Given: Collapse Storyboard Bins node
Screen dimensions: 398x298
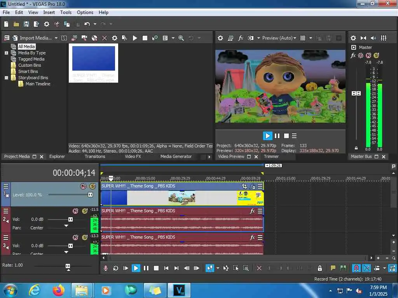Looking at the screenshot, I should (x=6, y=78).
